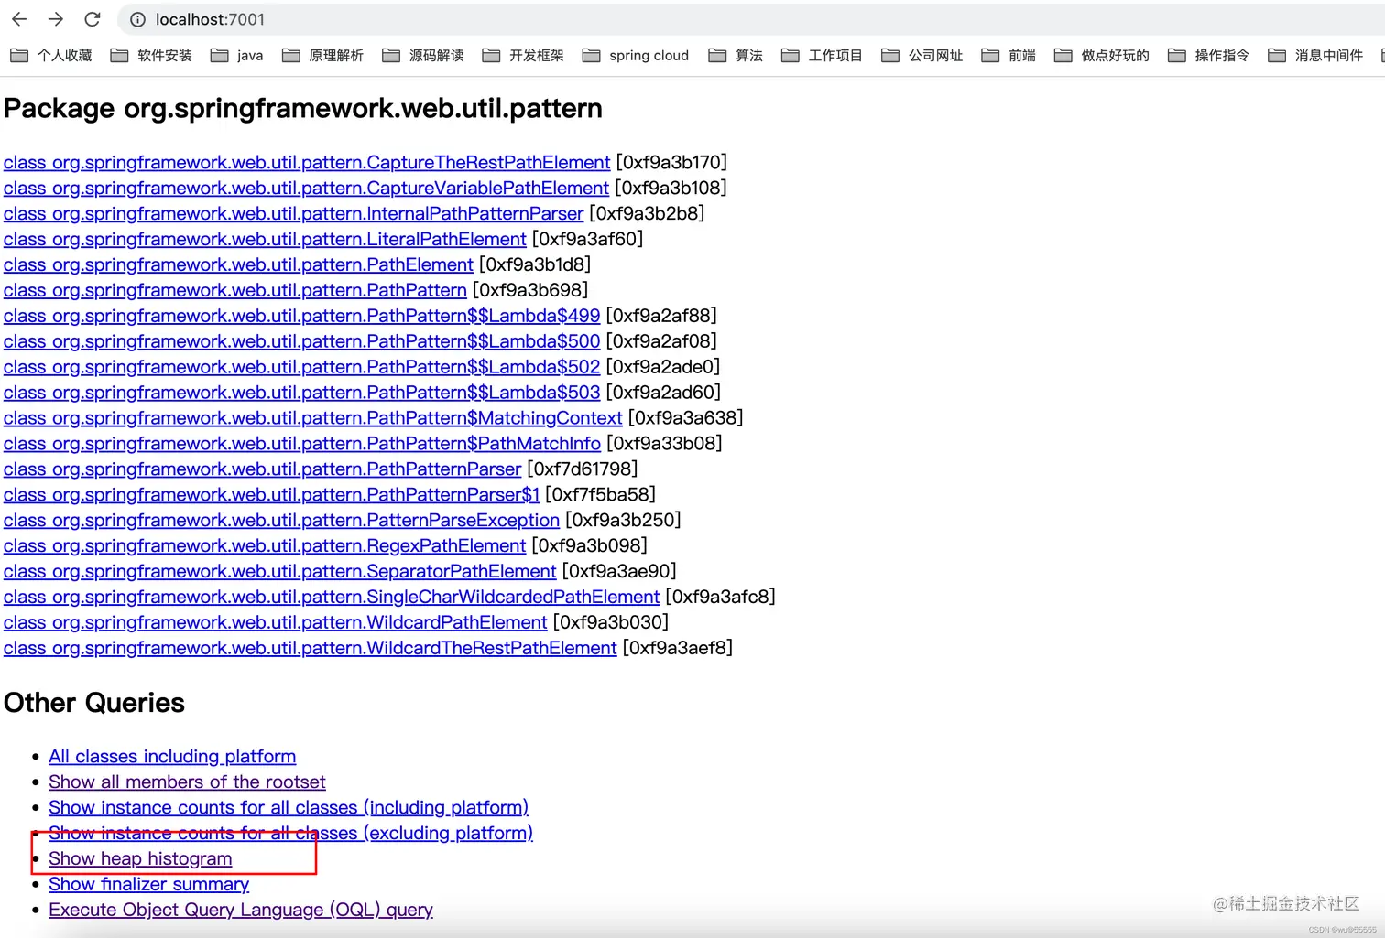1385x938 pixels.
Task: Show instance counts including platform
Action: click(289, 808)
